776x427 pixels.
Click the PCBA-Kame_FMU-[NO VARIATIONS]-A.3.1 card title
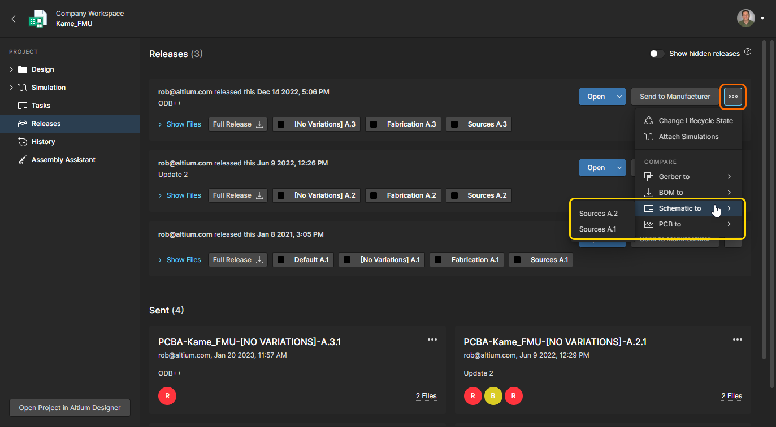(249, 342)
